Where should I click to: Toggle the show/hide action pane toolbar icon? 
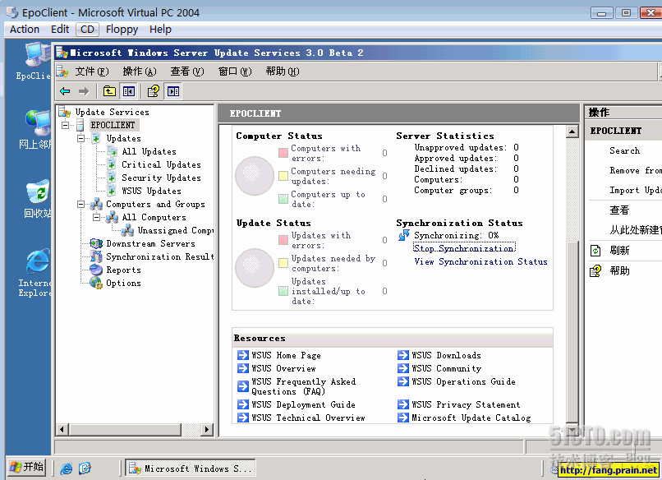[x=173, y=91]
